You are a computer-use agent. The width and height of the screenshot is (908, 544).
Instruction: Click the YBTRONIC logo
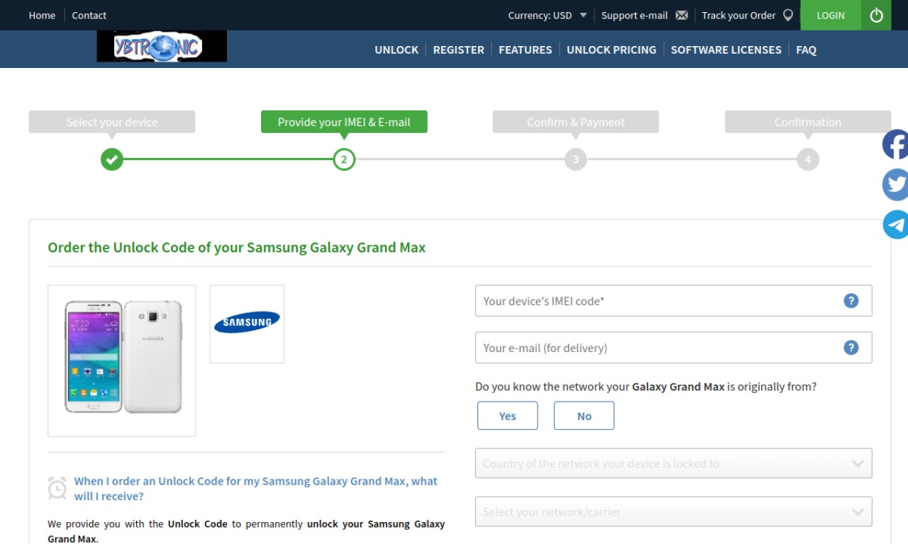coord(162,47)
